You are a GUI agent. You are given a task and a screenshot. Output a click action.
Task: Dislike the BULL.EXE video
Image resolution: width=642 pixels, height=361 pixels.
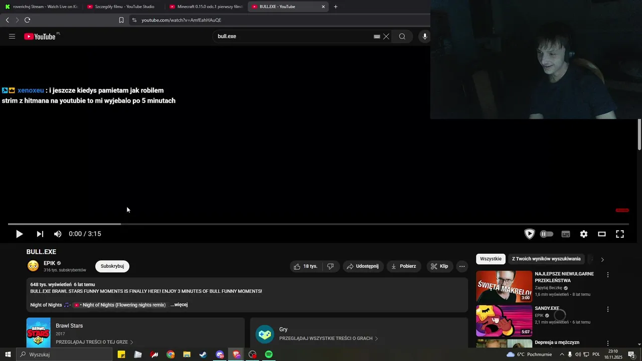tap(331, 266)
